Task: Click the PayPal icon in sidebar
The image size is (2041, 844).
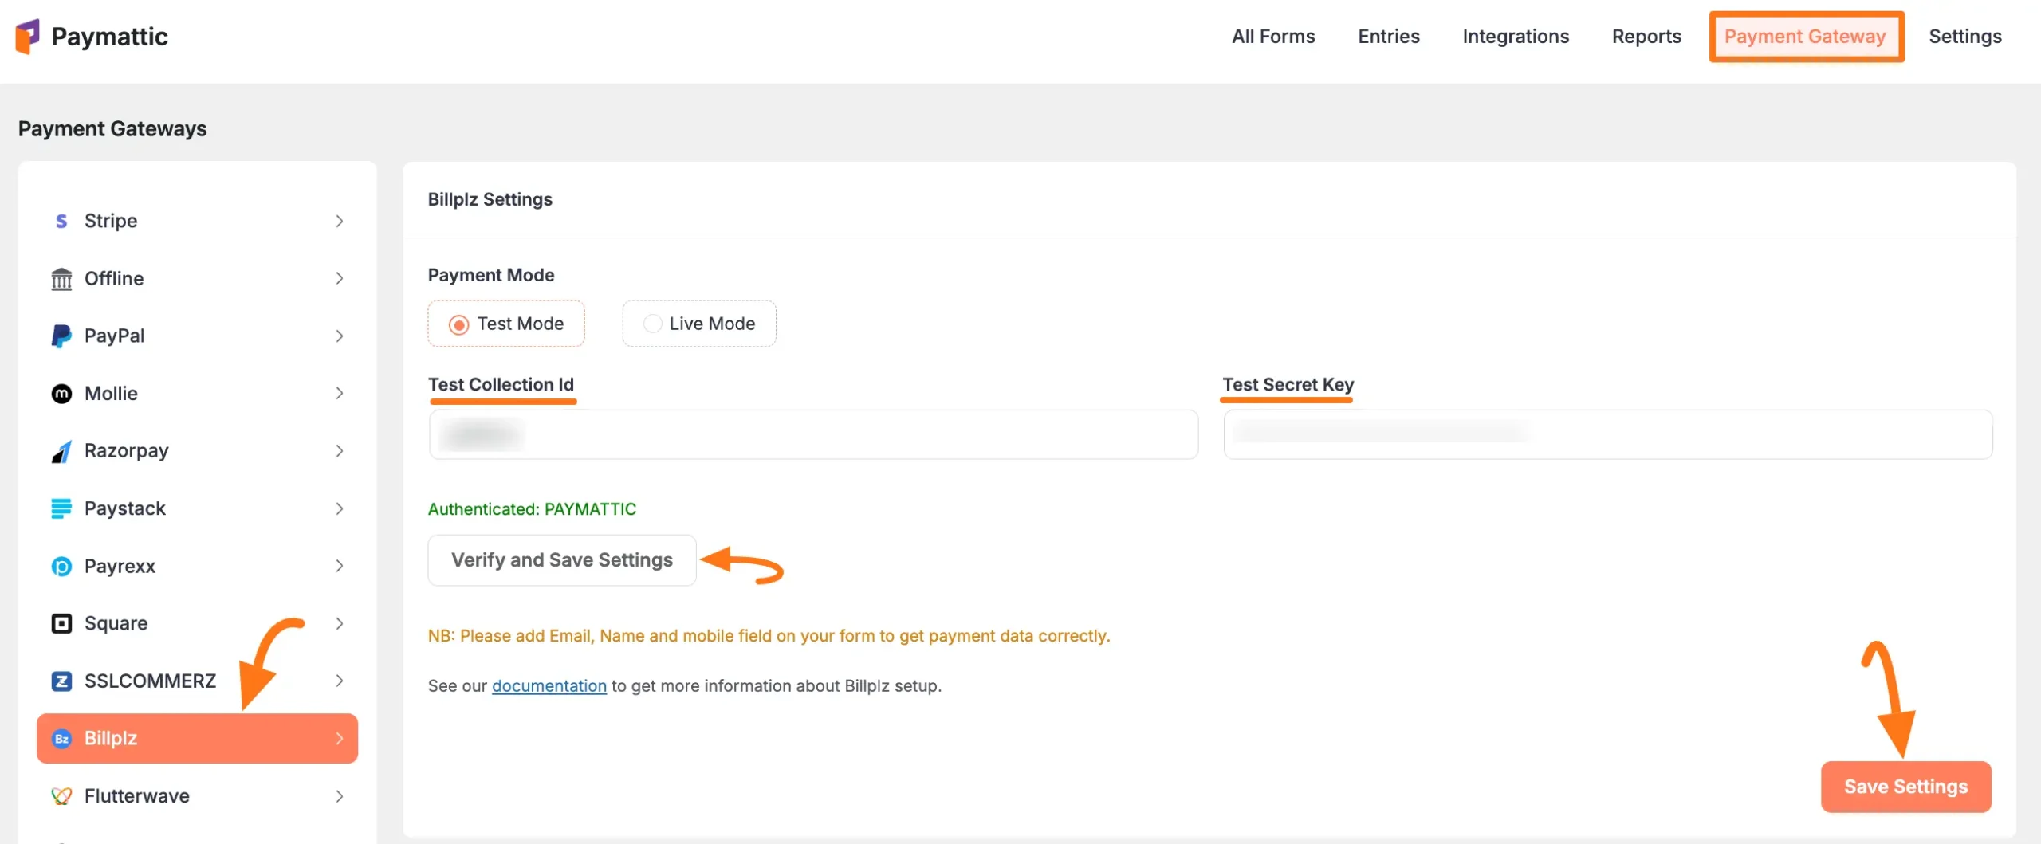Action: click(x=61, y=336)
